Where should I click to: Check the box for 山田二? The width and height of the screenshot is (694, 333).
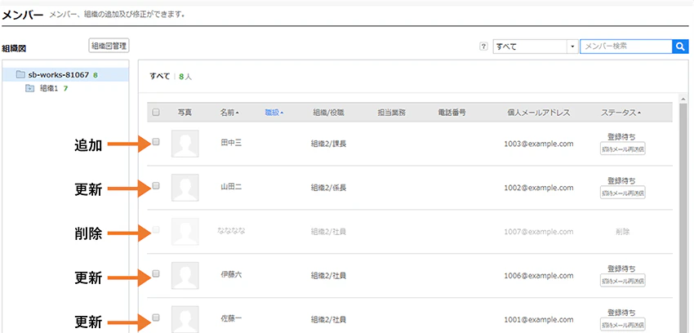[156, 186]
